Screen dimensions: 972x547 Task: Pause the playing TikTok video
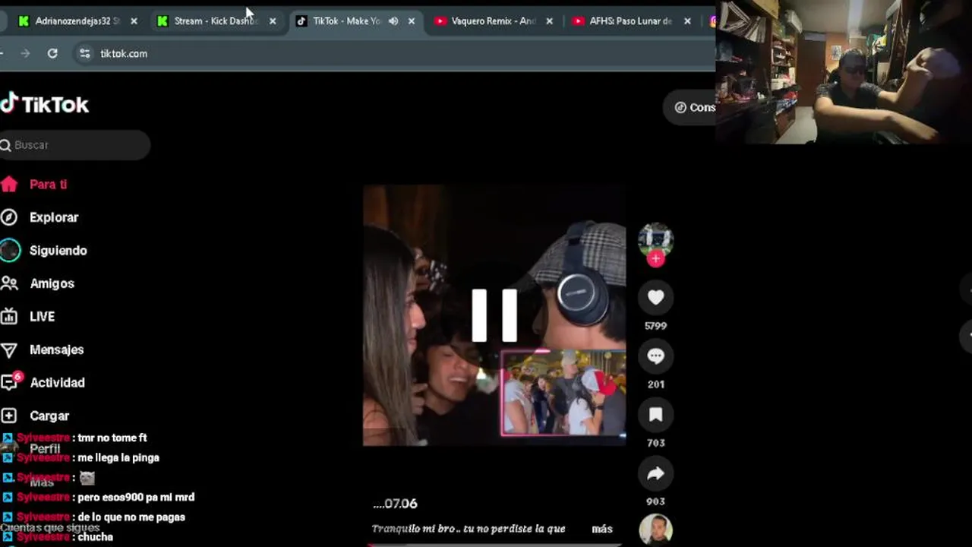(494, 315)
